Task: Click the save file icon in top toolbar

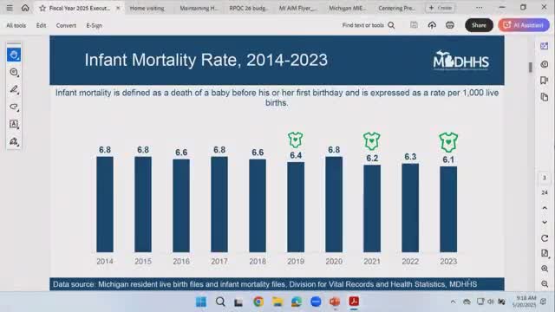Action: pos(414,25)
